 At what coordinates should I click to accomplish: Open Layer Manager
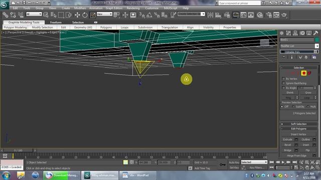(227, 15)
